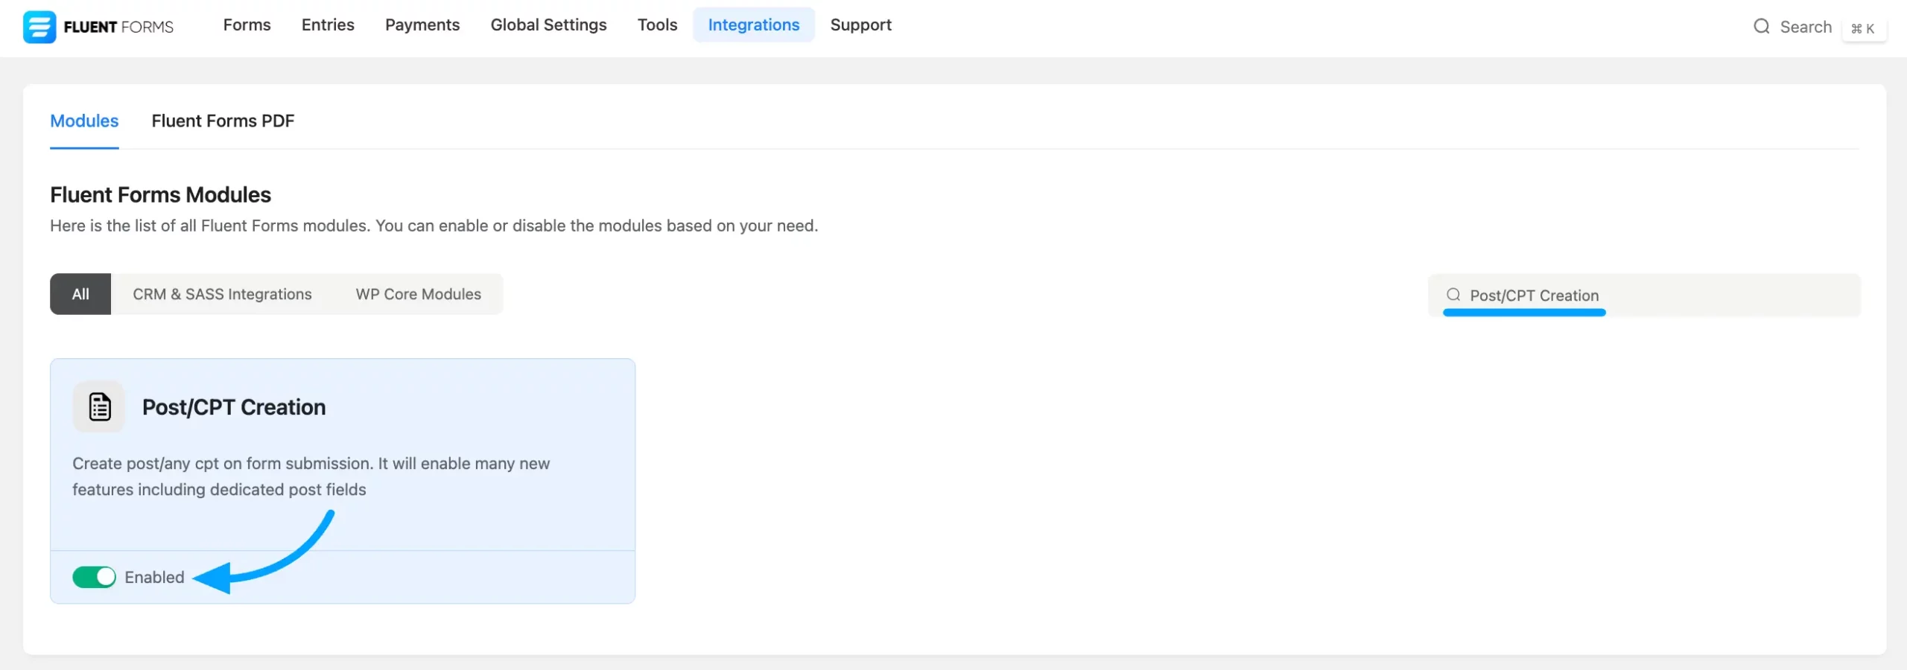This screenshot has width=1907, height=670.
Task: Select the Integrations menu item
Action: [753, 25]
